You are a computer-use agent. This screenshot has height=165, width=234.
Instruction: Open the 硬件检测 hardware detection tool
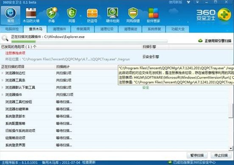click(113, 15)
